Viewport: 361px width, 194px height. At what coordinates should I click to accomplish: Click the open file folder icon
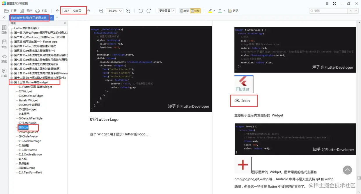(7, 11)
